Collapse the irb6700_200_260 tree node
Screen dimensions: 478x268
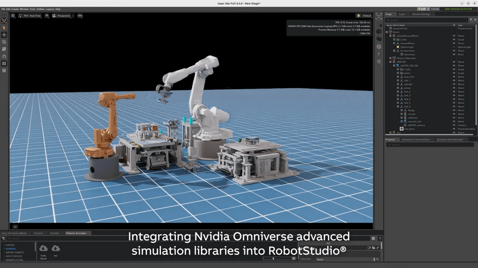point(394,66)
